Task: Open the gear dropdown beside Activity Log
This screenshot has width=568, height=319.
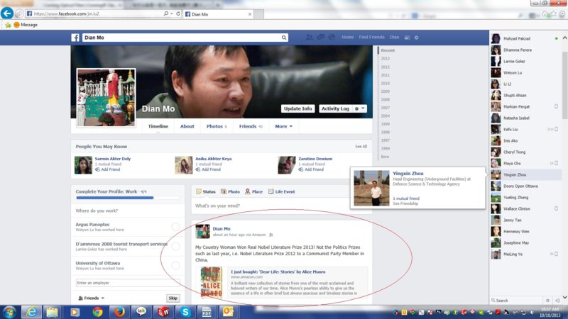Action: click(x=359, y=108)
